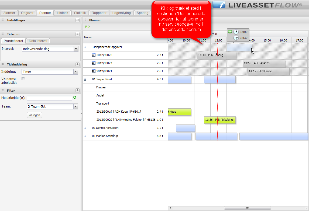Click task icon for 2012/90023
The width and height of the screenshot is (309, 211).
pyautogui.click(x=94, y=55)
